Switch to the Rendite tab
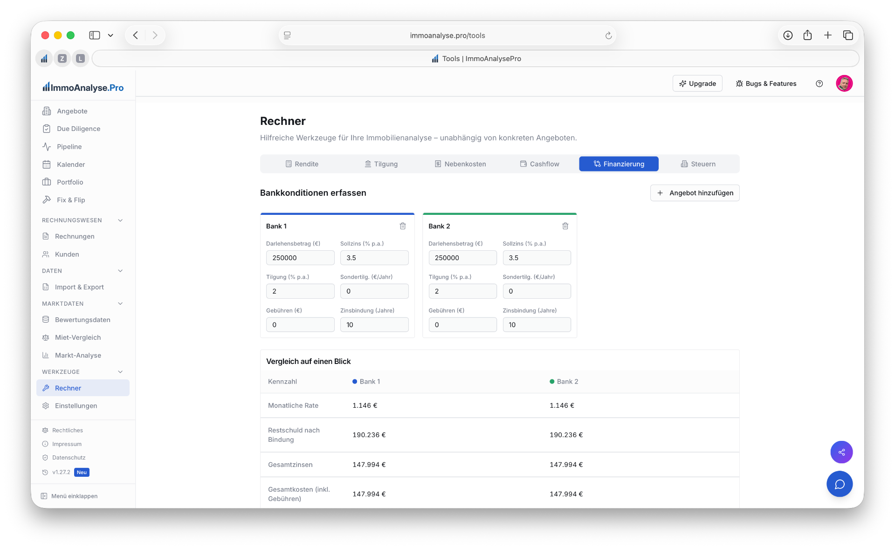This screenshot has width=895, height=549. [x=302, y=164]
